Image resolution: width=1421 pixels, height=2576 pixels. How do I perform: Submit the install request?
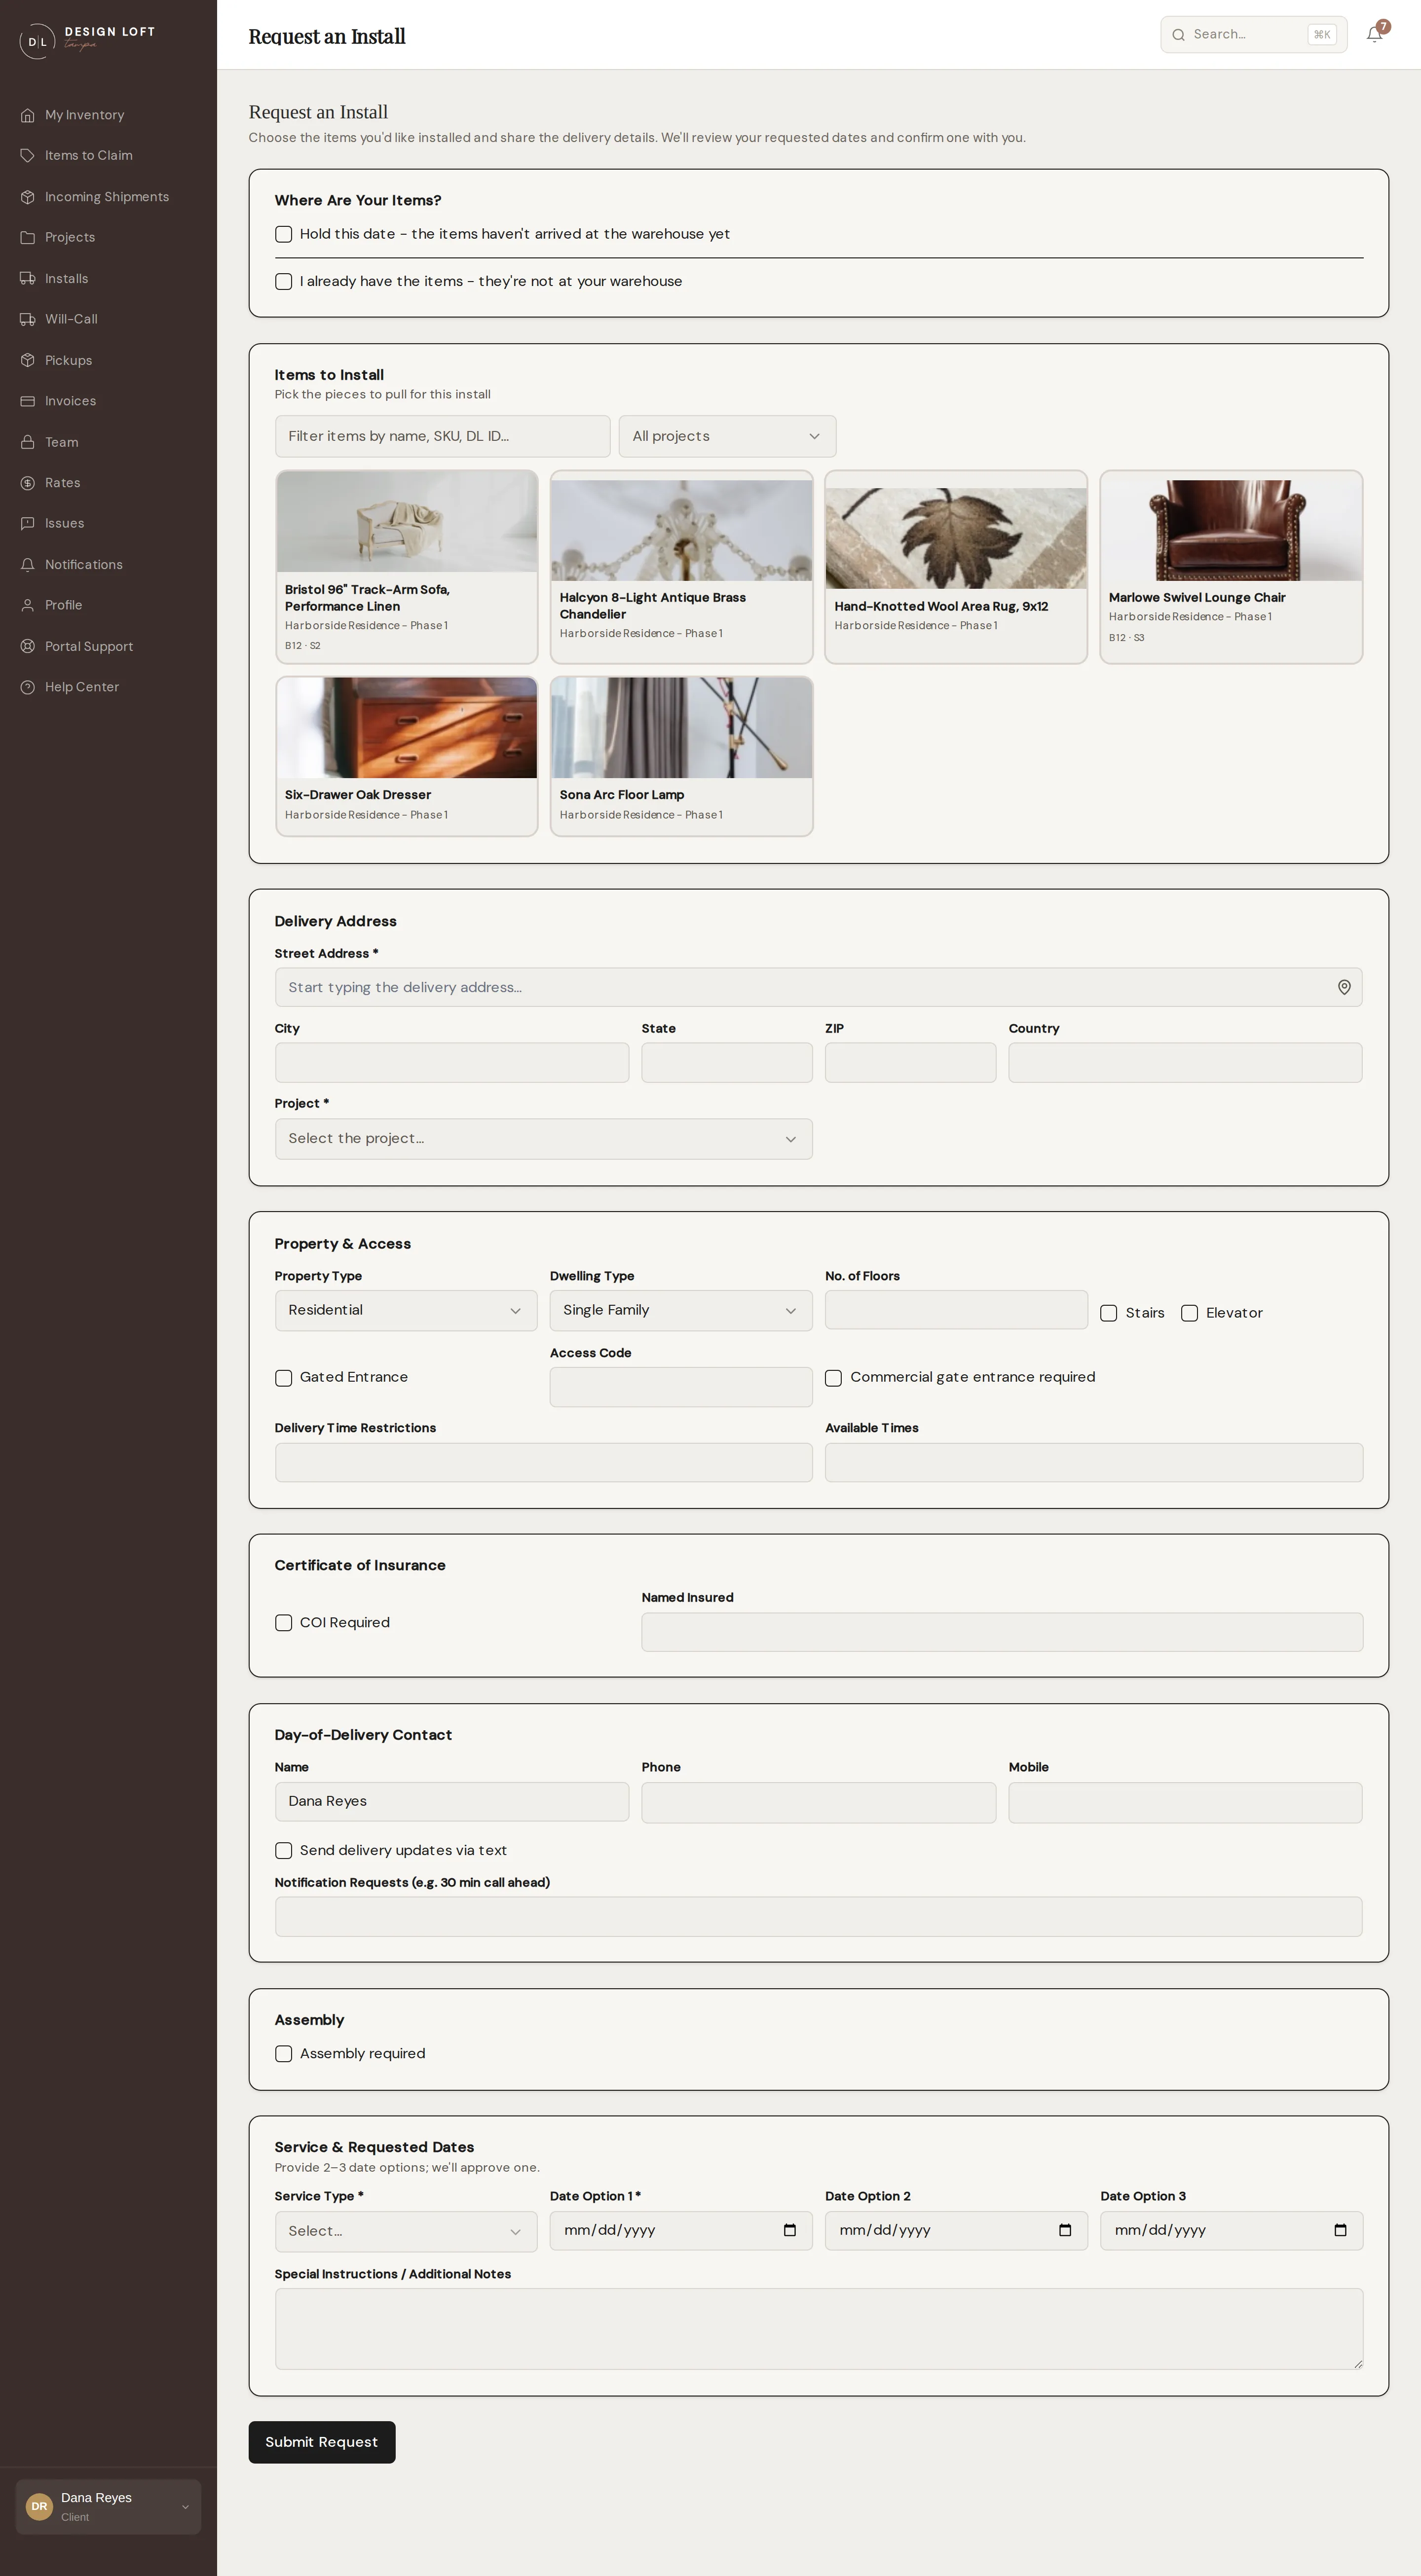tap(321, 2442)
